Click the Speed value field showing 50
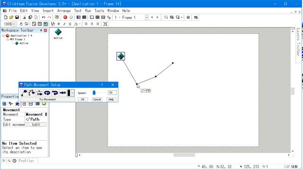This screenshot has height=170, width=303. pos(112,93)
